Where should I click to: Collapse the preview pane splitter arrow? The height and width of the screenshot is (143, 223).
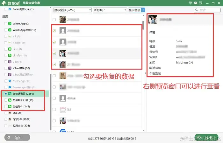145,73
